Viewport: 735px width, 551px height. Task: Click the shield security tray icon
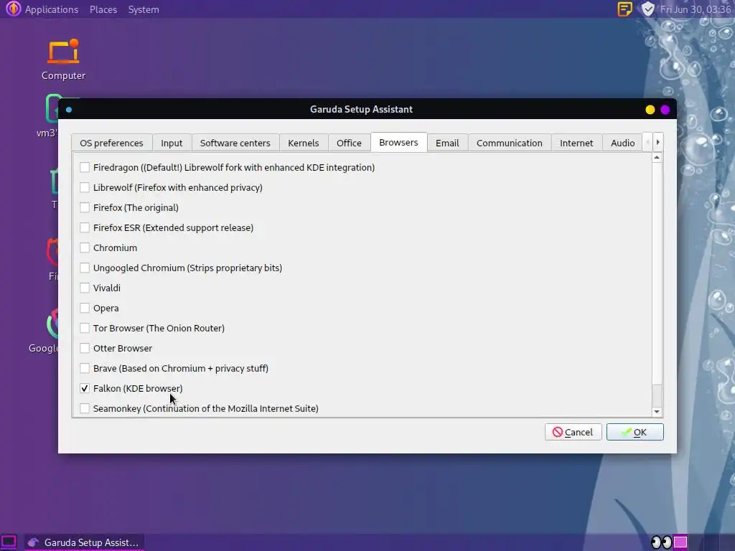647,9
